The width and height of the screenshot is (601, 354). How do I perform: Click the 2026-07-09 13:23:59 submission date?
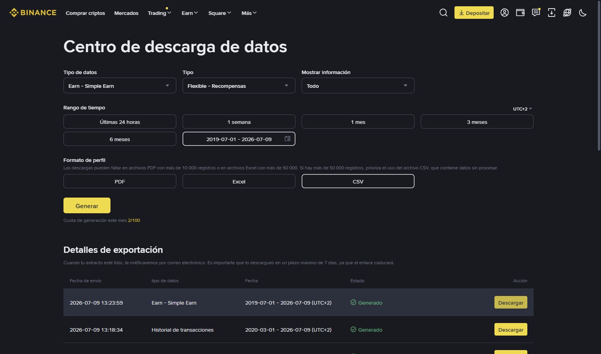[x=96, y=303]
